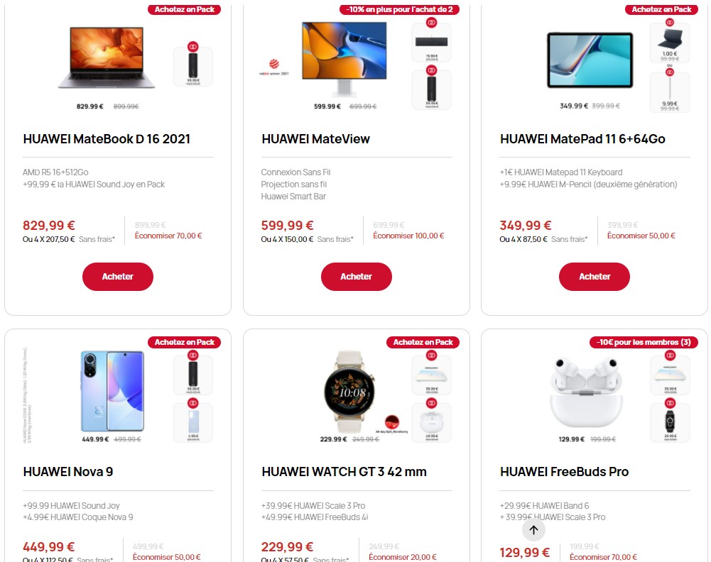Click the FreeBuds Pro earbuds image
This screenshot has width=711, height=562.
point(586,392)
